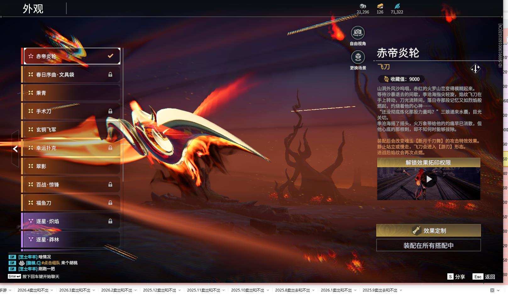Viewport: 508px width, 295px height.
Task: Click the chat message 刚跑一把
Action: pyautogui.click(x=47, y=269)
